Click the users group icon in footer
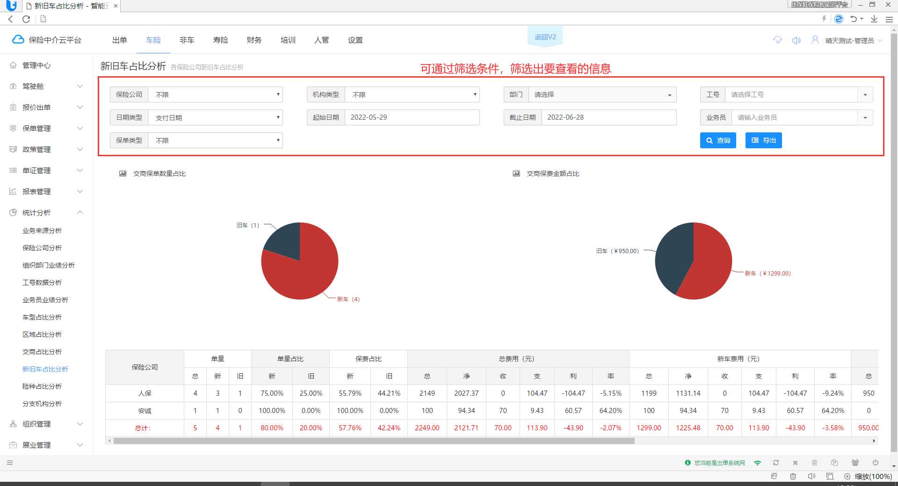Viewport: 898px width, 486px height. tap(855, 463)
